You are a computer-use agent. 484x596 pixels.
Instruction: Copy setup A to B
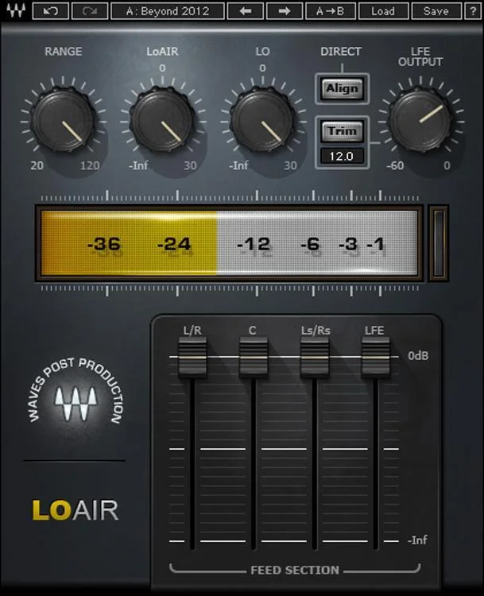pyautogui.click(x=331, y=11)
